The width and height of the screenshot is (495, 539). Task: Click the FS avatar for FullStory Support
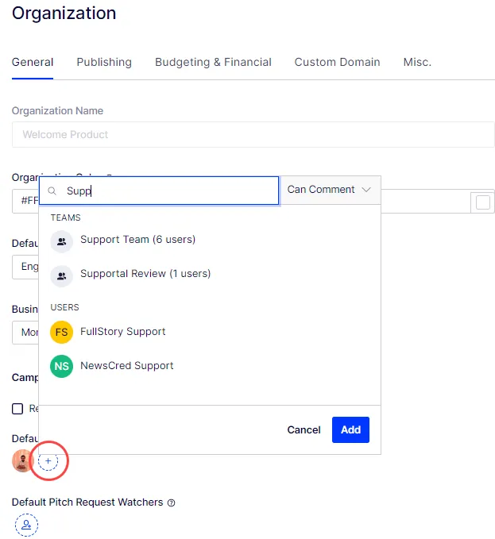[61, 332]
